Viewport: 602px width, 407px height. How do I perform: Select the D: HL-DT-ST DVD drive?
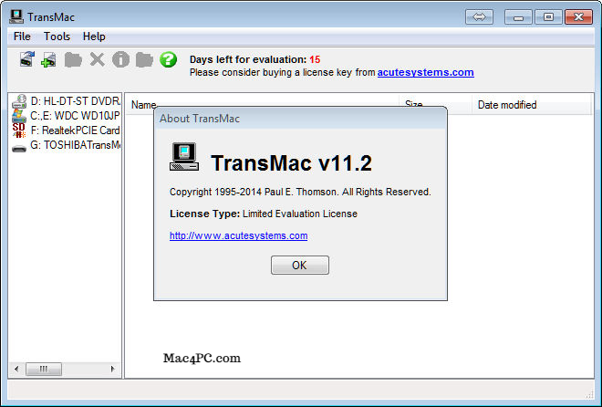[67, 101]
